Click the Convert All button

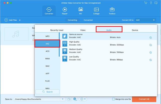pyautogui.click(x=144, y=99)
